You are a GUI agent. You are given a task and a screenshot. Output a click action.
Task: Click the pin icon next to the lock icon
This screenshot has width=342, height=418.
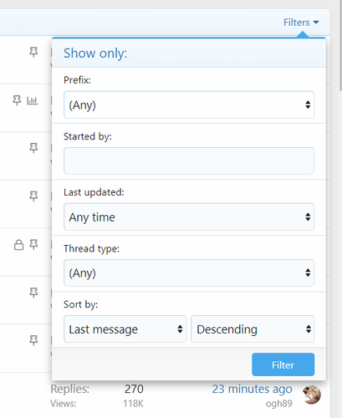click(33, 244)
